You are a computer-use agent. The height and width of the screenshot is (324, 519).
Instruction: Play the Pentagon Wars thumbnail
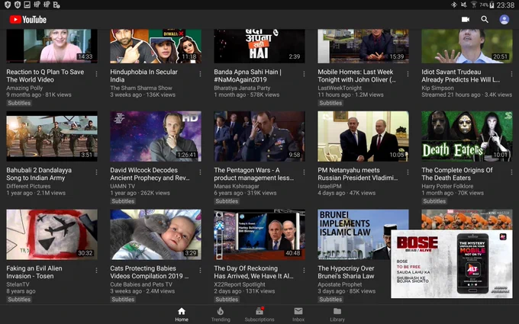[x=259, y=136]
